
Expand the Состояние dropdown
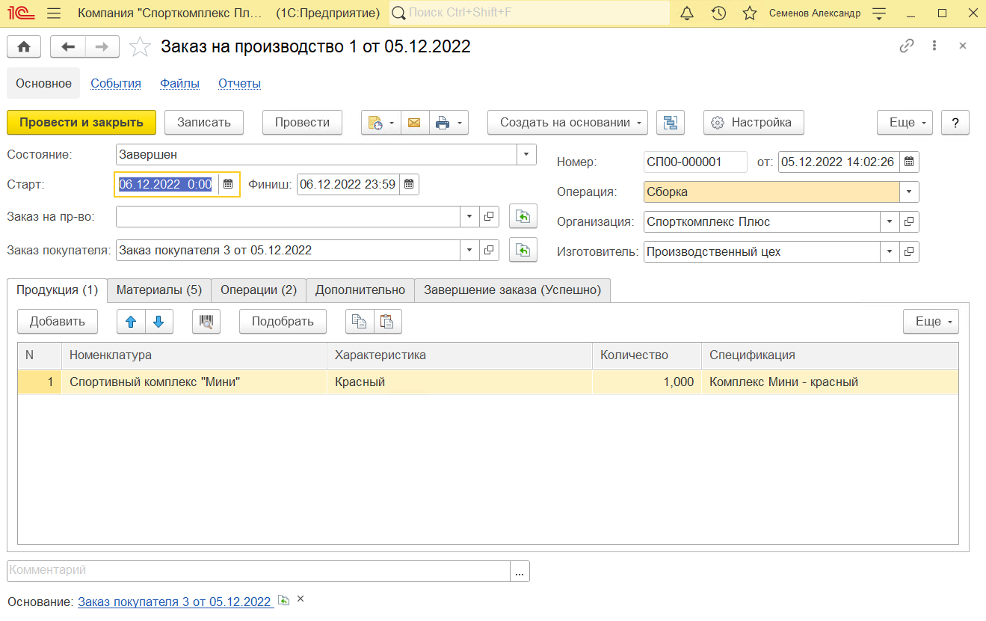point(527,154)
